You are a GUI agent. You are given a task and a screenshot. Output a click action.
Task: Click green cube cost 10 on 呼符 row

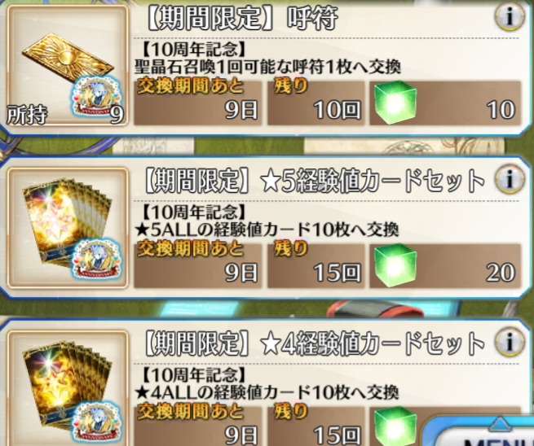445,103
